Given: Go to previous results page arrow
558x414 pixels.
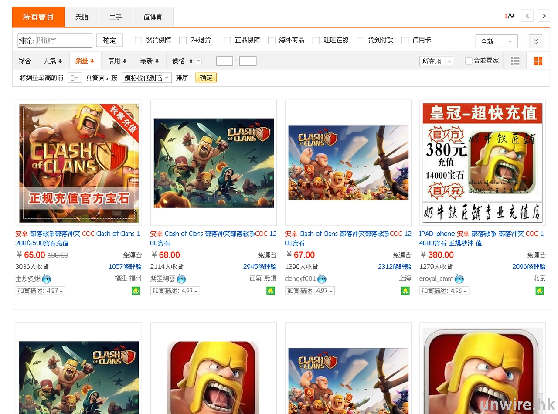Looking at the screenshot, I should pos(527,16).
